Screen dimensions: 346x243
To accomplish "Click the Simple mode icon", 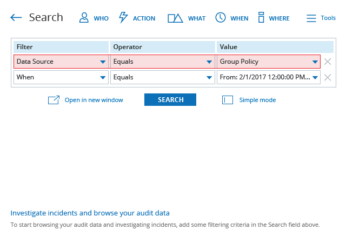I will click(x=228, y=100).
